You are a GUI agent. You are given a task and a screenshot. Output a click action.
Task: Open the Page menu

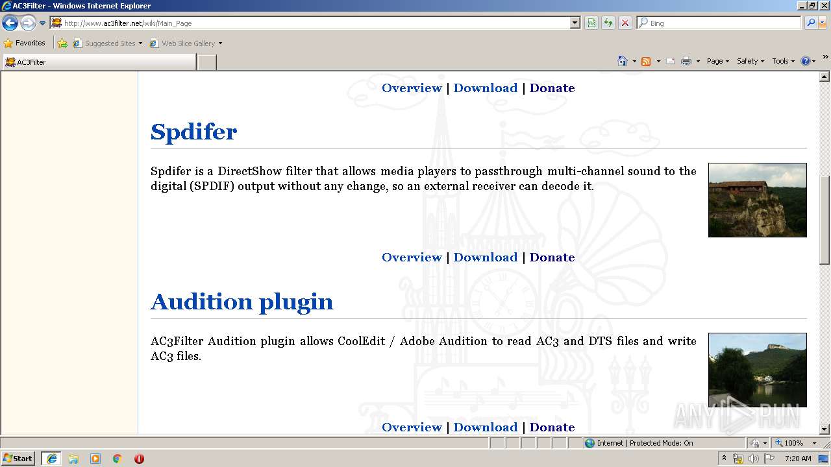tap(717, 61)
